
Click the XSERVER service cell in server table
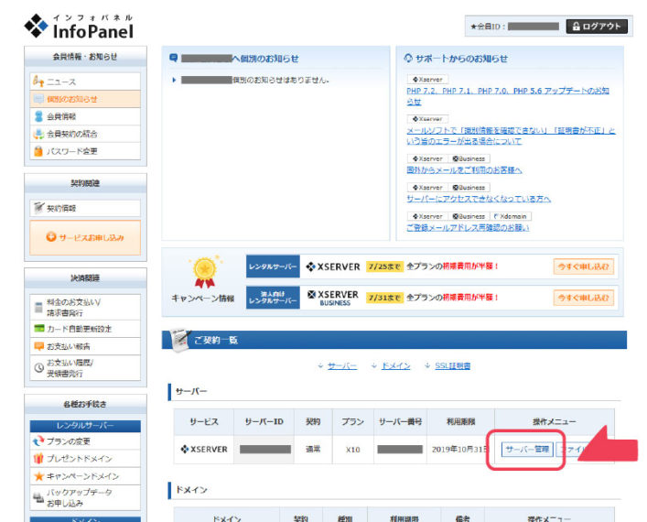(x=204, y=450)
